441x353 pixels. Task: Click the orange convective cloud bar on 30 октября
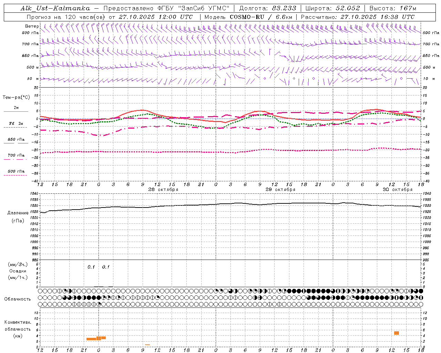(x=397, y=333)
